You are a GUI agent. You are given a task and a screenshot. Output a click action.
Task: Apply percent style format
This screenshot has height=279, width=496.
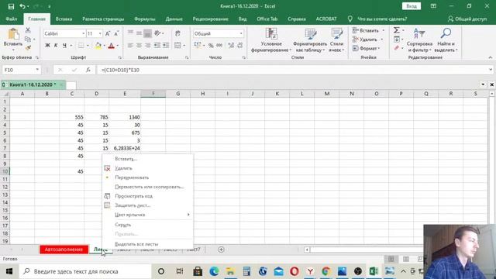(x=211, y=46)
